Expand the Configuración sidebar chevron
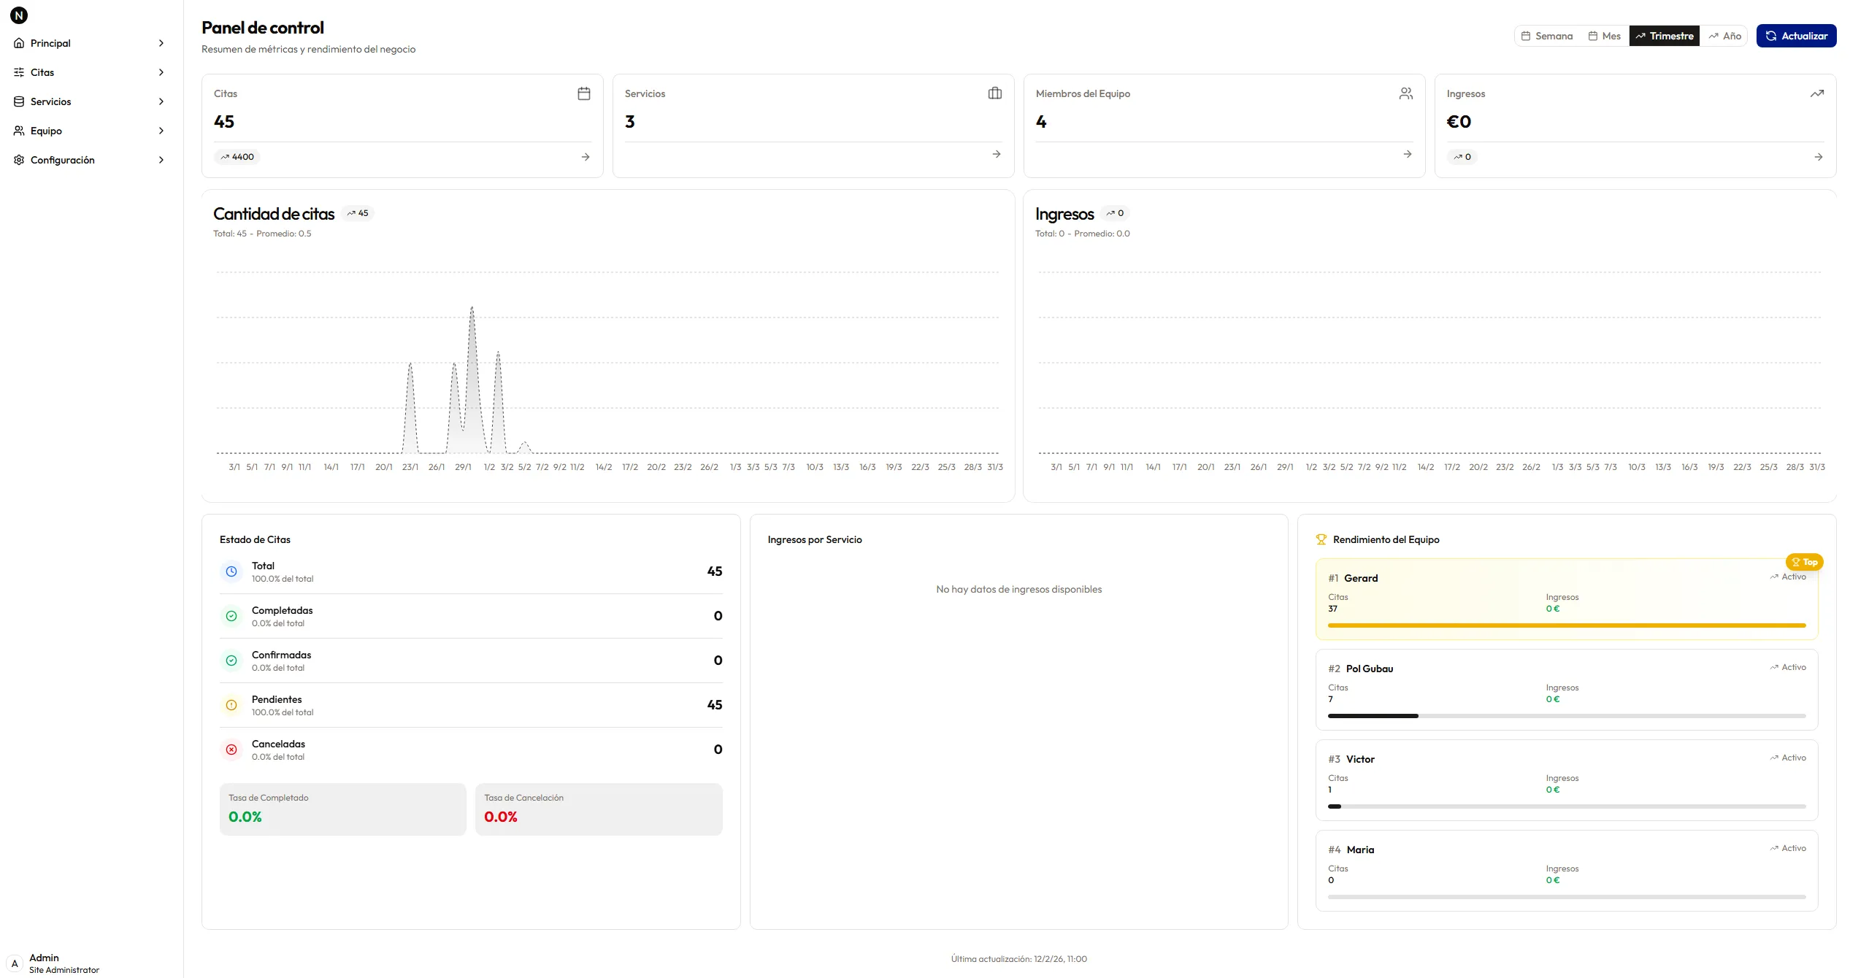This screenshot has height=978, width=1850. [161, 159]
